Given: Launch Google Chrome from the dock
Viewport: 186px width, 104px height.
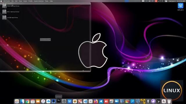Looking at the screenshot, I should (x=27, y=101).
